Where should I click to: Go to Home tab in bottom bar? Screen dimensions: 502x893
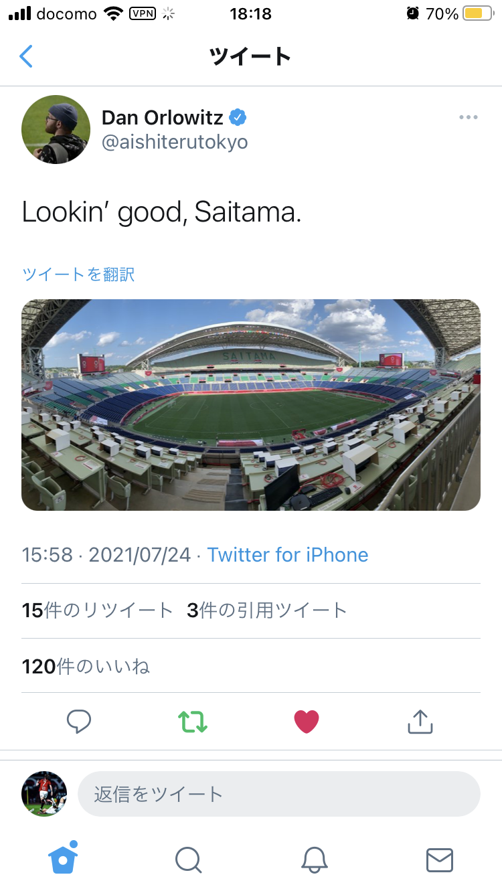tap(63, 859)
